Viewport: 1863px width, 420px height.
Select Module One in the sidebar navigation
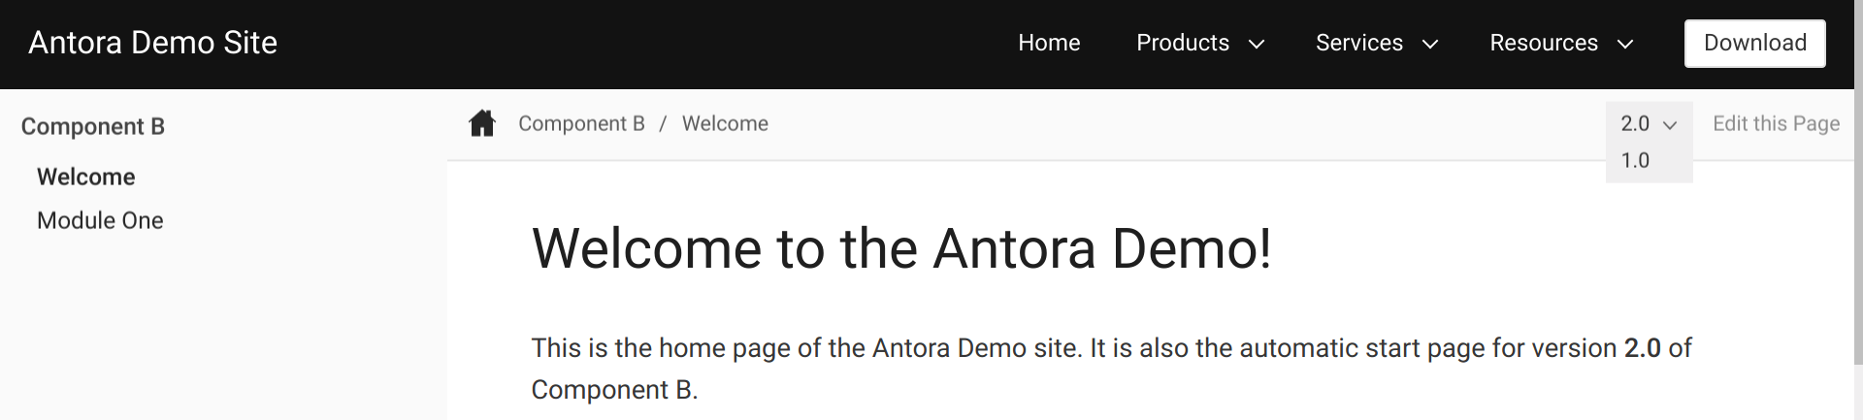click(x=100, y=221)
